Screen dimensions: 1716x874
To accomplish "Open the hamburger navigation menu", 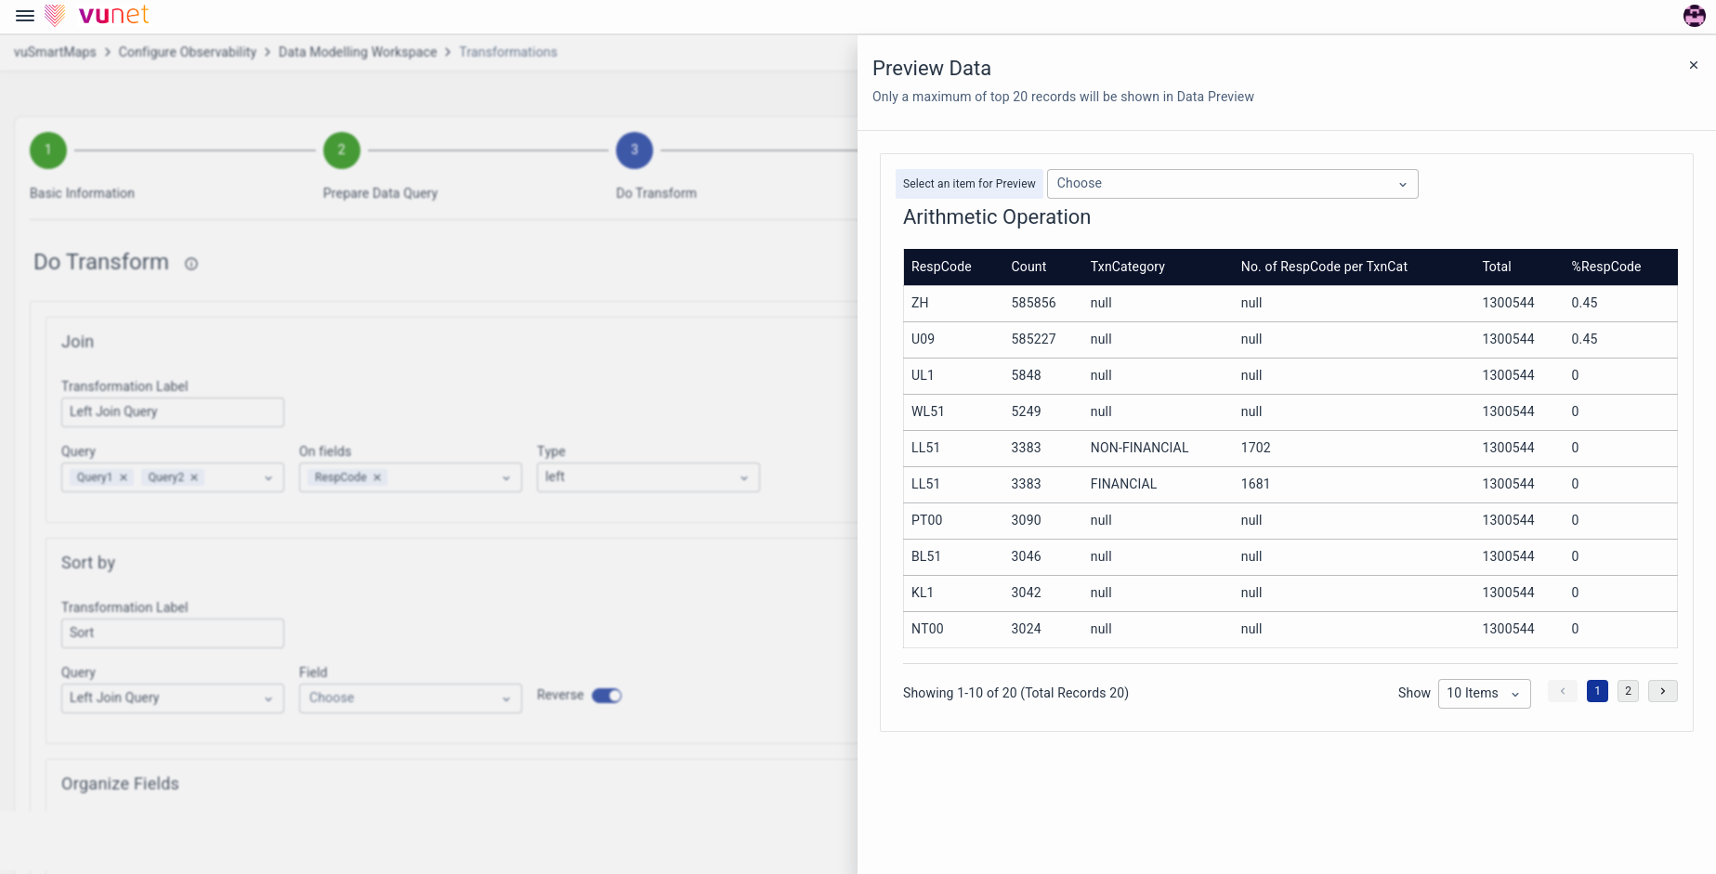I will click(25, 16).
